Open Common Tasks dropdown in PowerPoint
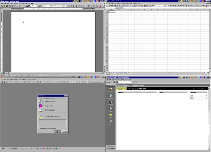Screen dimensions: 211x152 [98, 82]
